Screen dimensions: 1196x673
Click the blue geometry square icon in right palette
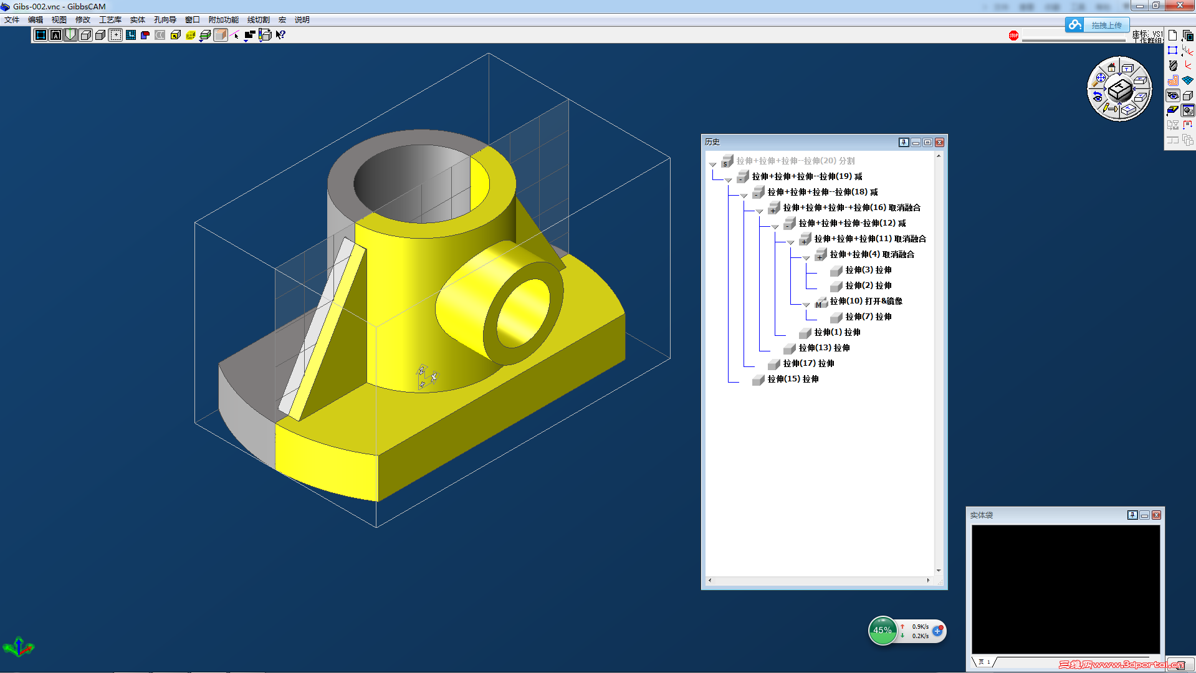click(x=1172, y=50)
